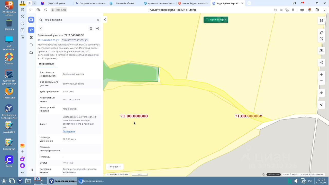This screenshot has width=329, height=185.
Task: Select the polygon area tool in sidebar
Action: click(31, 37)
